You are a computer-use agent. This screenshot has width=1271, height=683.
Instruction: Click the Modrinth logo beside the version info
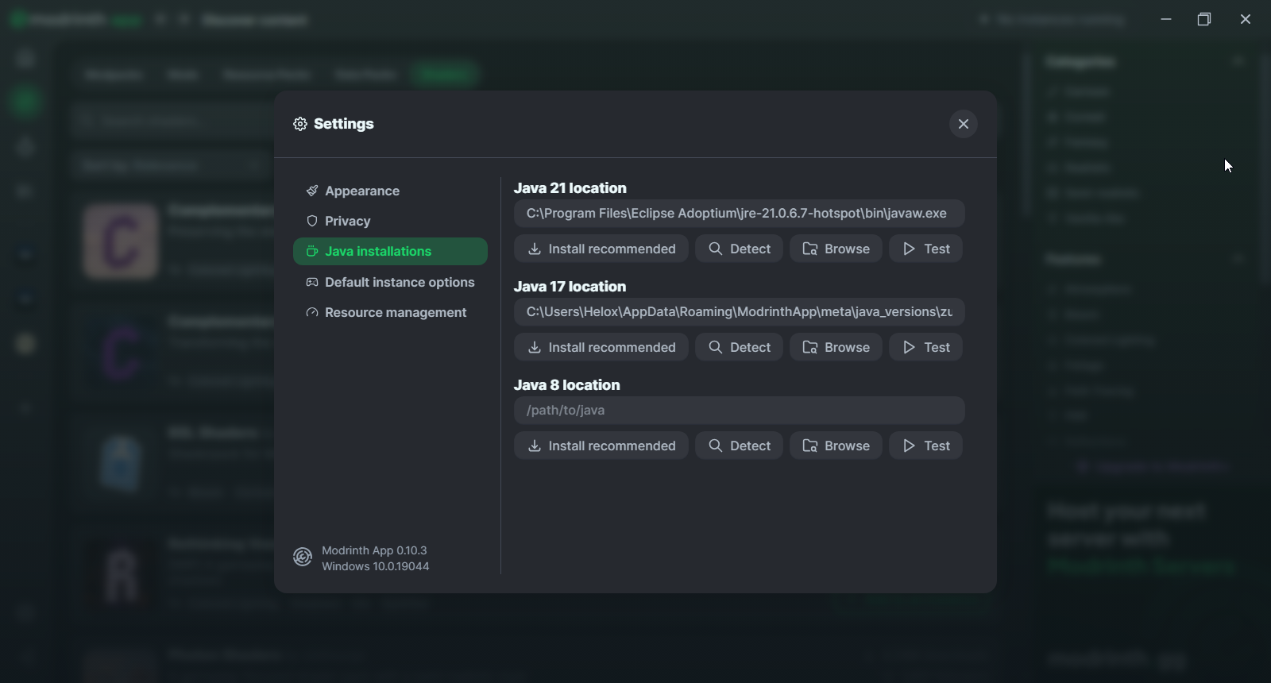303,558
